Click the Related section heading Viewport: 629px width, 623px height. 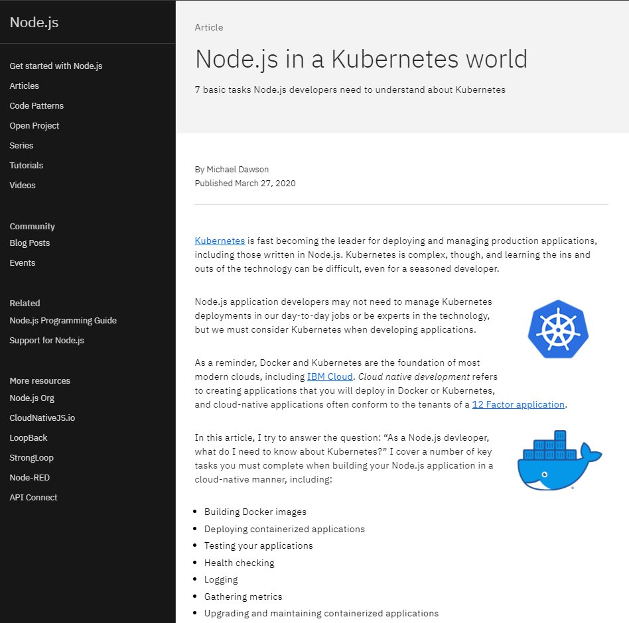click(25, 304)
